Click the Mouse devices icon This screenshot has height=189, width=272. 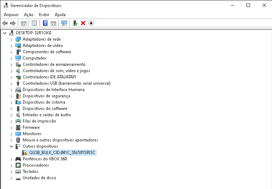click(18, 140)
